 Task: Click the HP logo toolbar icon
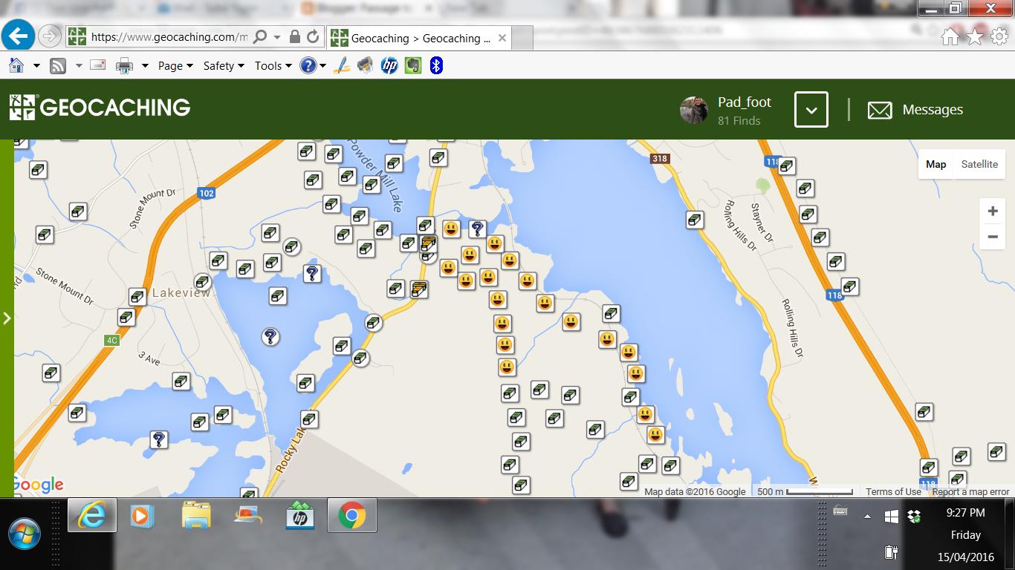click(x=389, y=66)
